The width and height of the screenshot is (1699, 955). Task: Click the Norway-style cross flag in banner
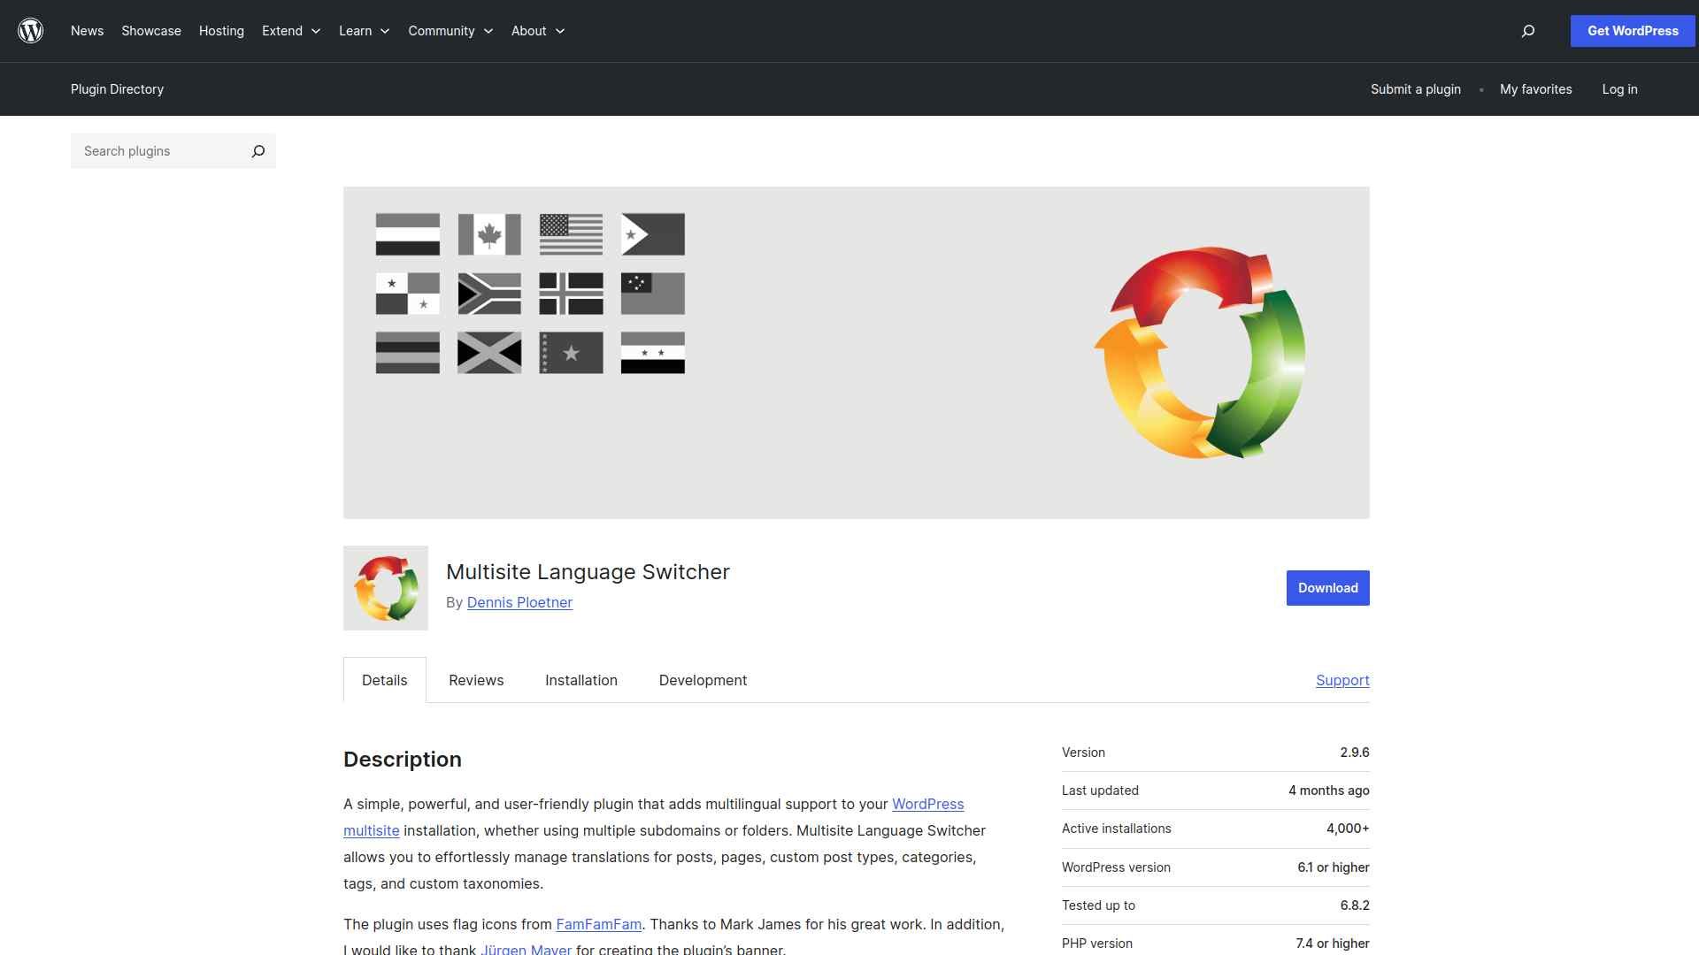(x=571, y=294)
